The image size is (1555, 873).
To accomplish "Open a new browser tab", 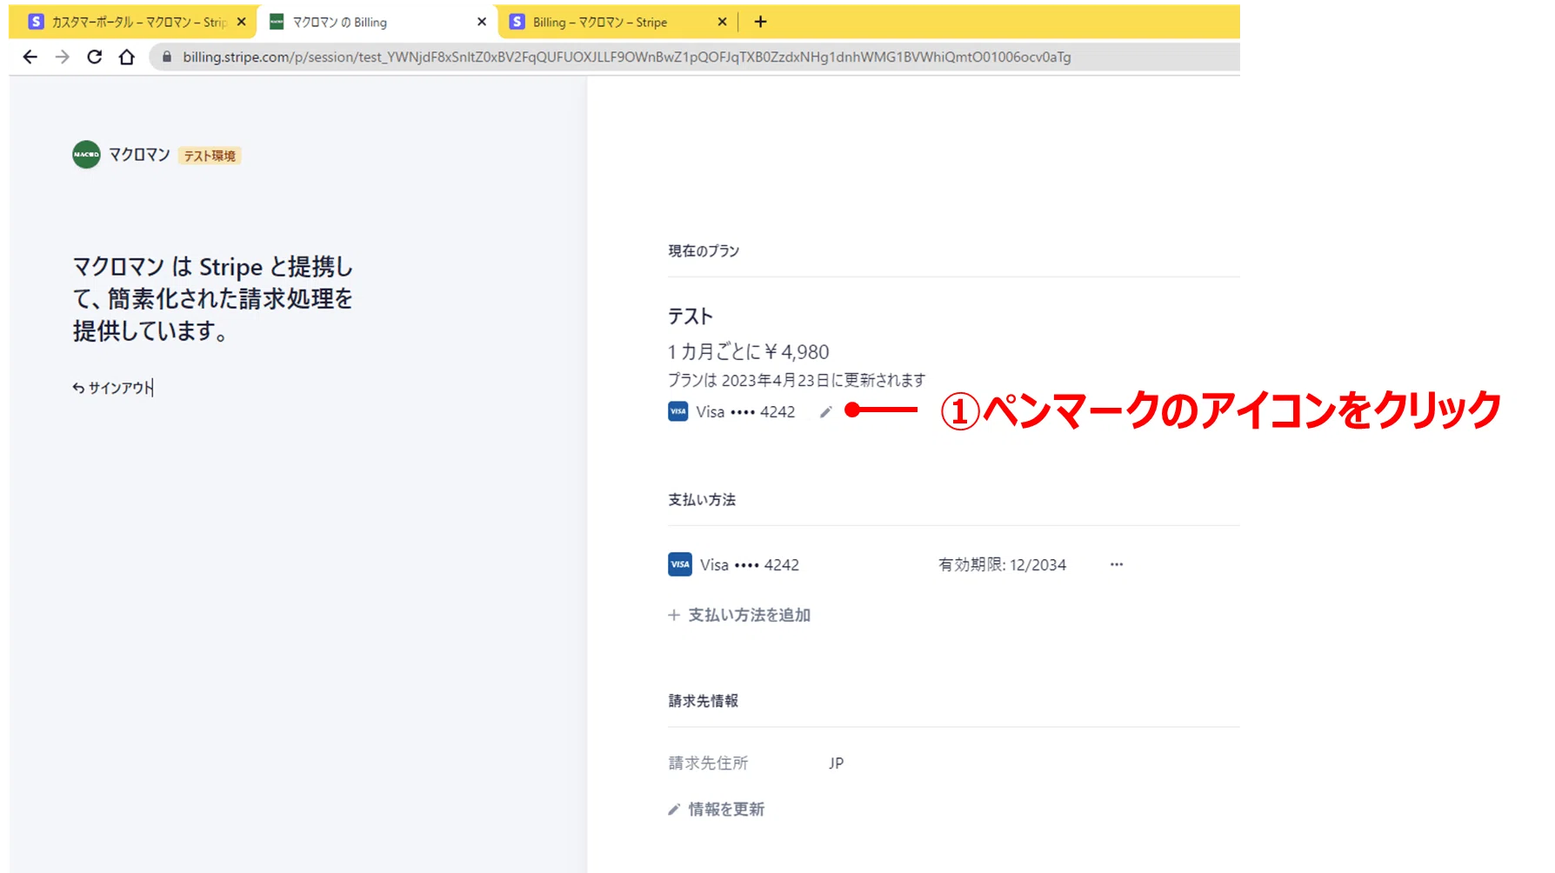I will click(760, 22).
